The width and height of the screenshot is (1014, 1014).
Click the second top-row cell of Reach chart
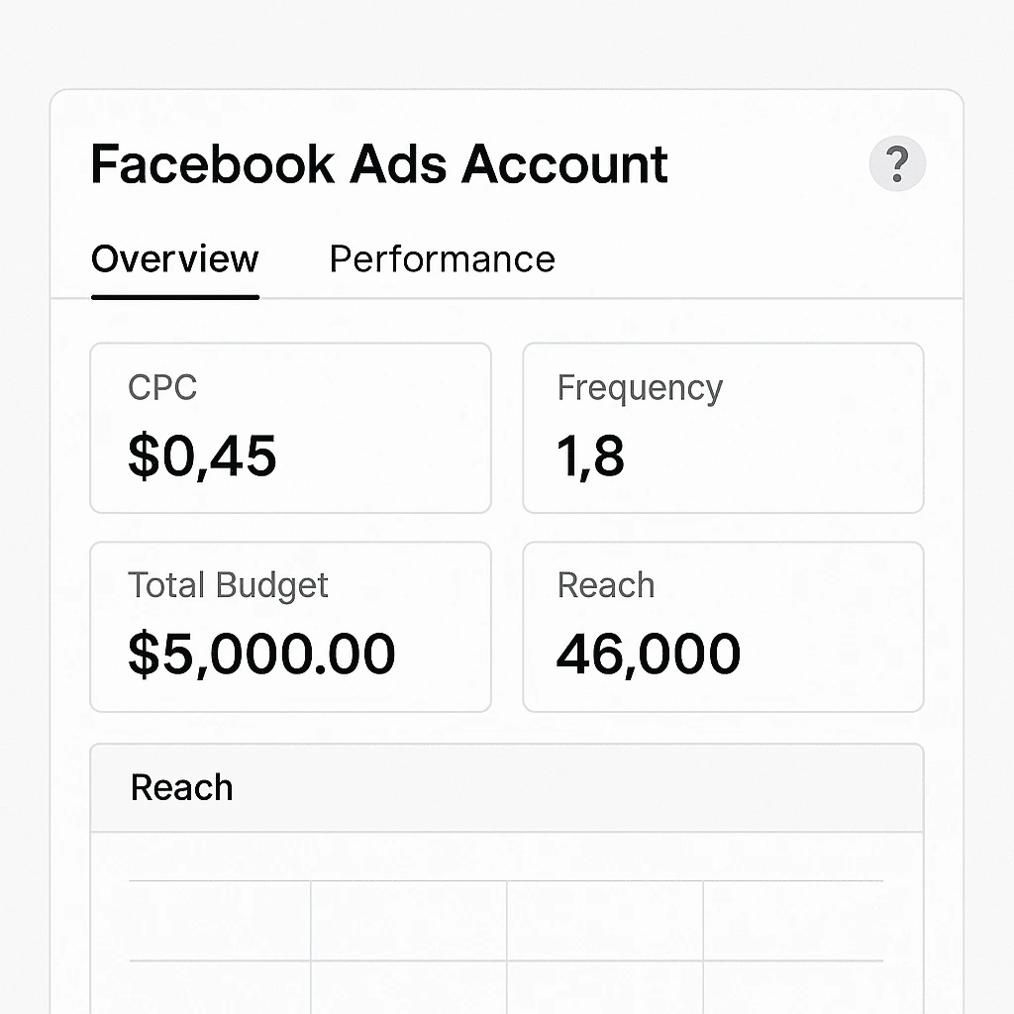(409, 921)
